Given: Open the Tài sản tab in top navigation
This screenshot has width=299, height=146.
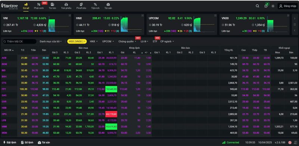Looking at the screenshot, I should pyautogui.click(x=108, y=6).
